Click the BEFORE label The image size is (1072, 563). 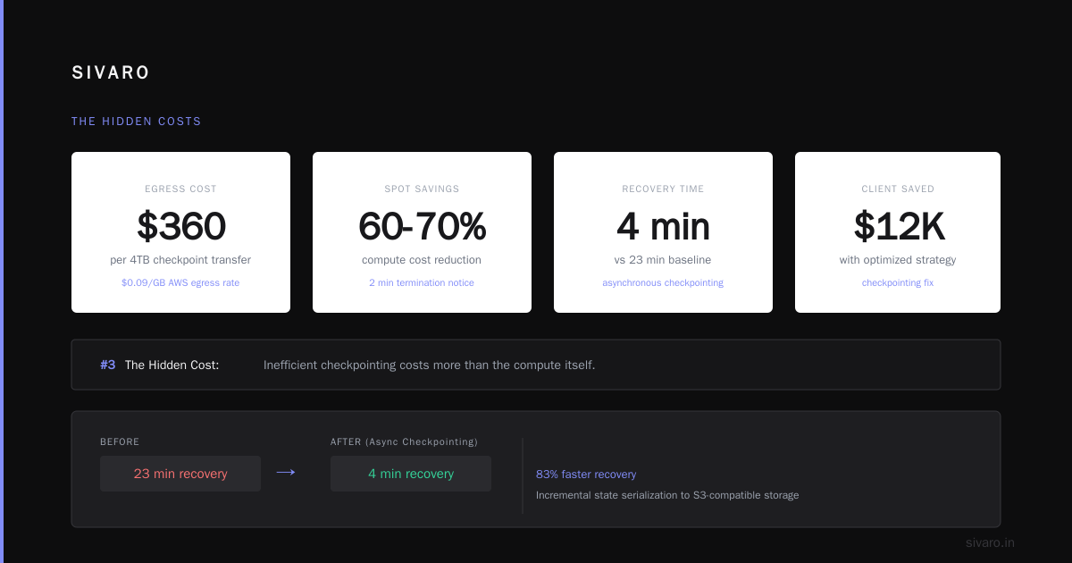point(120,441)
